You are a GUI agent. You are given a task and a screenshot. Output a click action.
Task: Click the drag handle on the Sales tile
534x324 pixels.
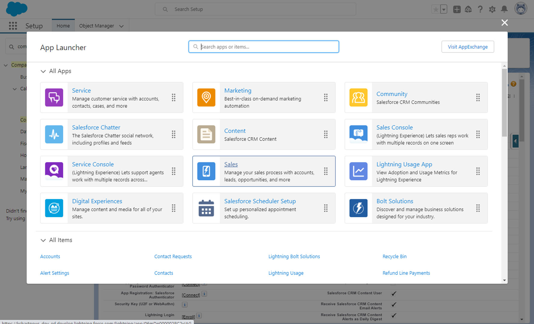pyautogui.click(x=326, y=171)
